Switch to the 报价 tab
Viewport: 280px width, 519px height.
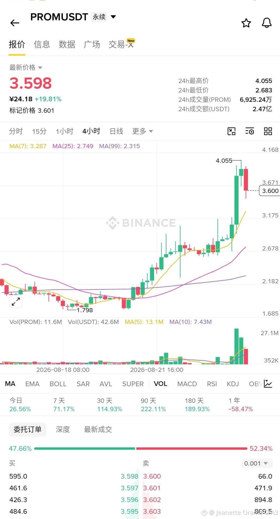pos(17,45)
